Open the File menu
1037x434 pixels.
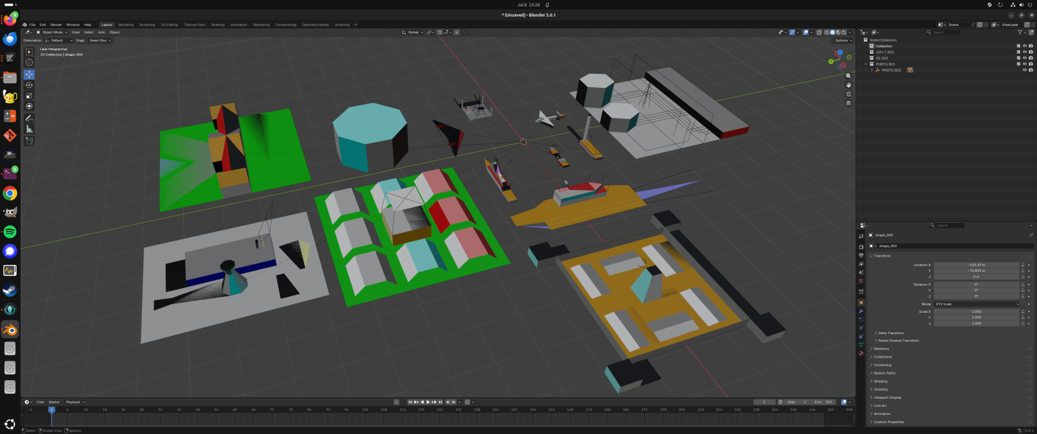[x=32, y=25]
